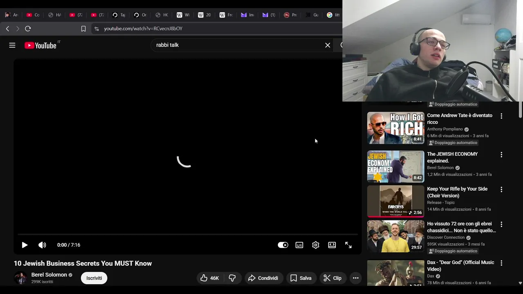Click 'Release - Topic' channel name
The image size is (523, 294).
(441, 203)
